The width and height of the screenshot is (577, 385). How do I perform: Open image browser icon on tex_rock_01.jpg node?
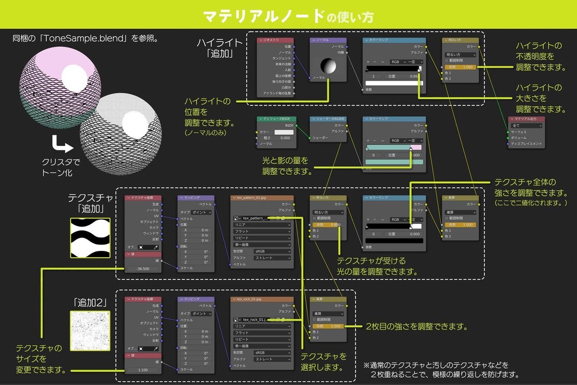point(236,320)
